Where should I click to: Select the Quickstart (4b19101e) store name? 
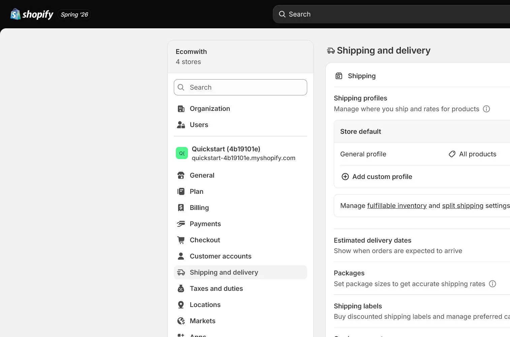226,149
